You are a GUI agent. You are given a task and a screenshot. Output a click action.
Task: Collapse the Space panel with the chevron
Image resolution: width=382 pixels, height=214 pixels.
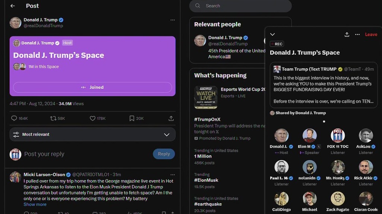tap(272, 35)
